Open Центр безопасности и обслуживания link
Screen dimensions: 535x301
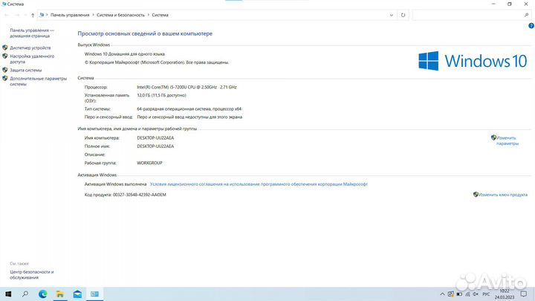pyautogui.click(x=31, y=275)
